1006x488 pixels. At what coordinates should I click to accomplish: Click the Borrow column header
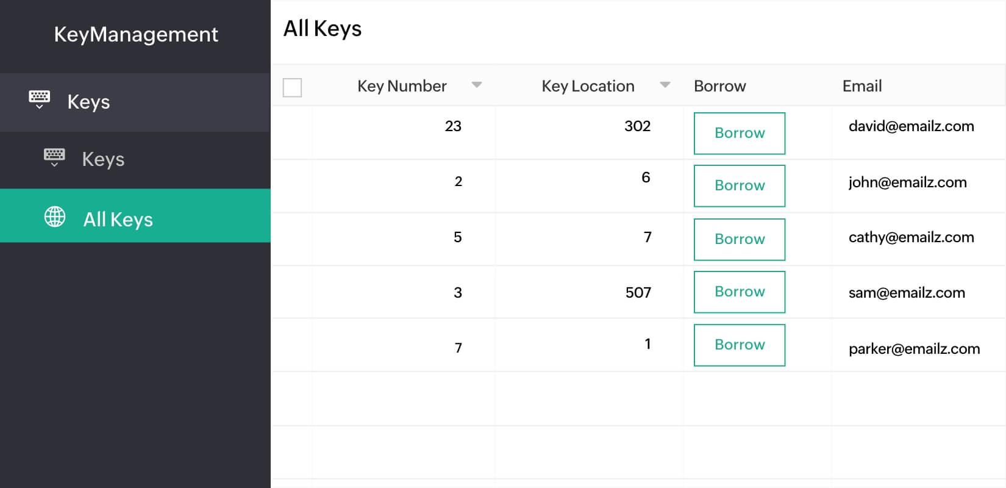tap(719, 86)
